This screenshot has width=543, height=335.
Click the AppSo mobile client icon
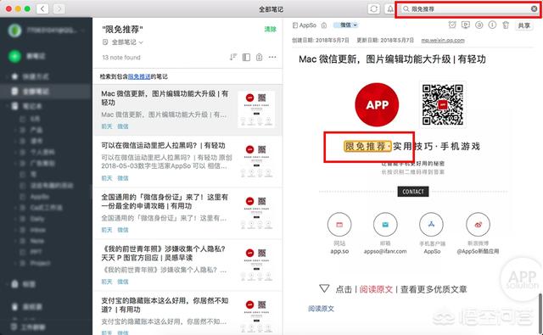click(x=432, y=224)
